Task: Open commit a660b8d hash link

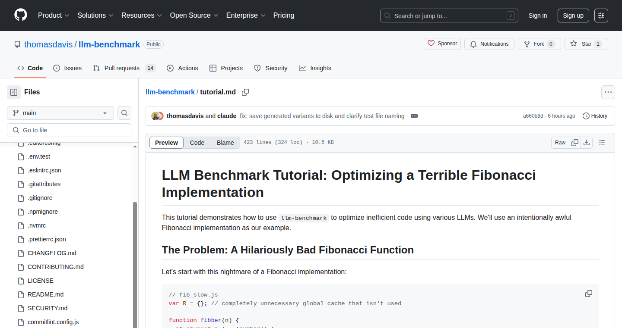Action: click(x=533, y=116)
